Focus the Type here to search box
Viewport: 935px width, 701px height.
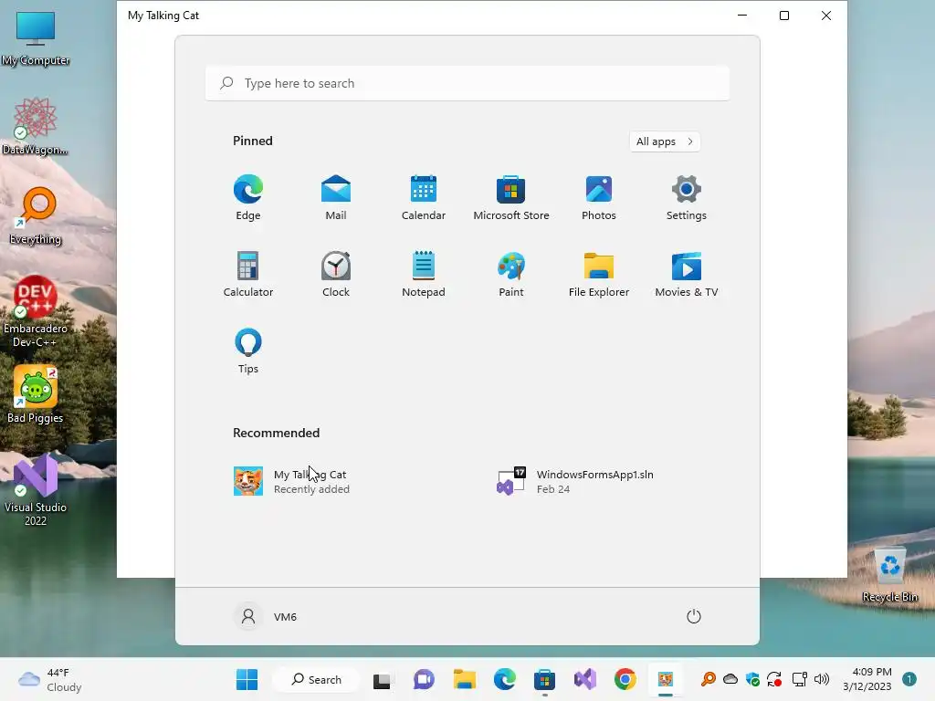pos(467,83)
